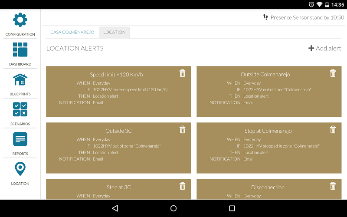Tap the battery status icon
The image size is (347, 217).
(327, 4)
